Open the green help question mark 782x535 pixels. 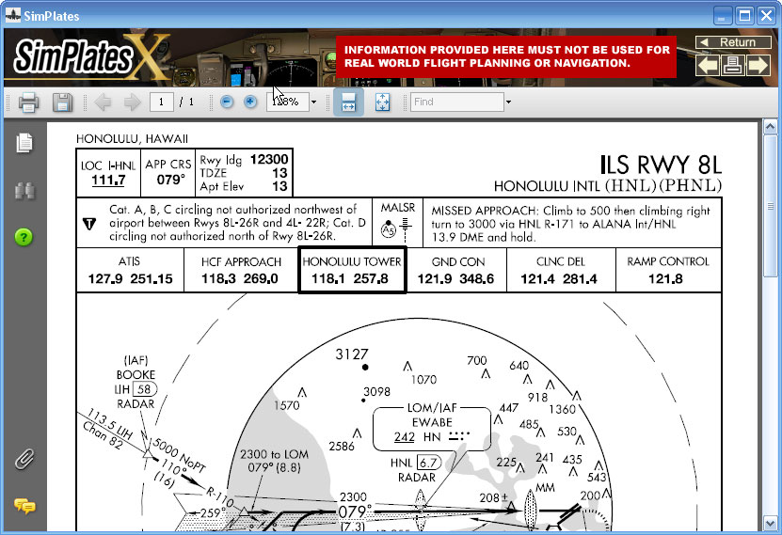click(24, 237)
